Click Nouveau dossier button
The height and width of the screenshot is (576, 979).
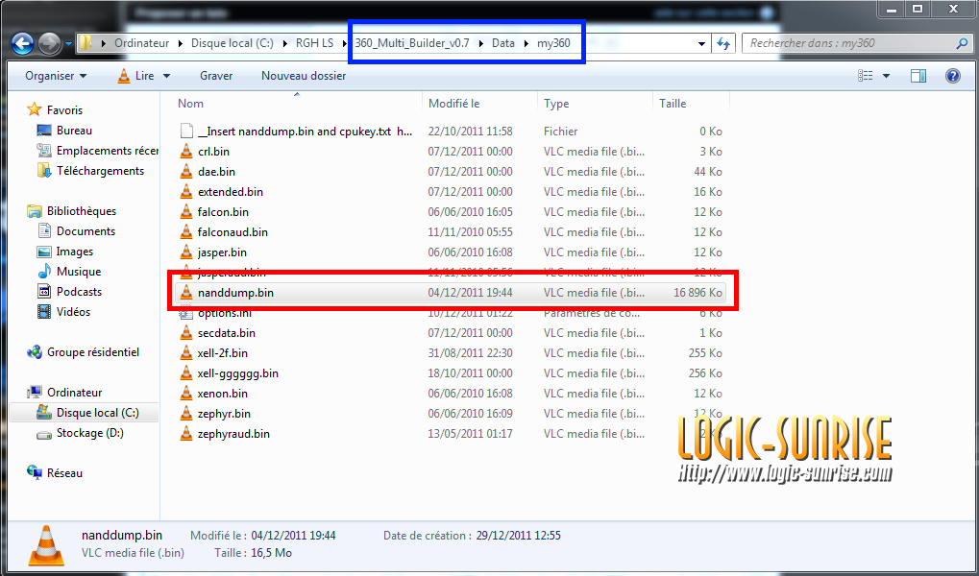click(x=304, y=76)
